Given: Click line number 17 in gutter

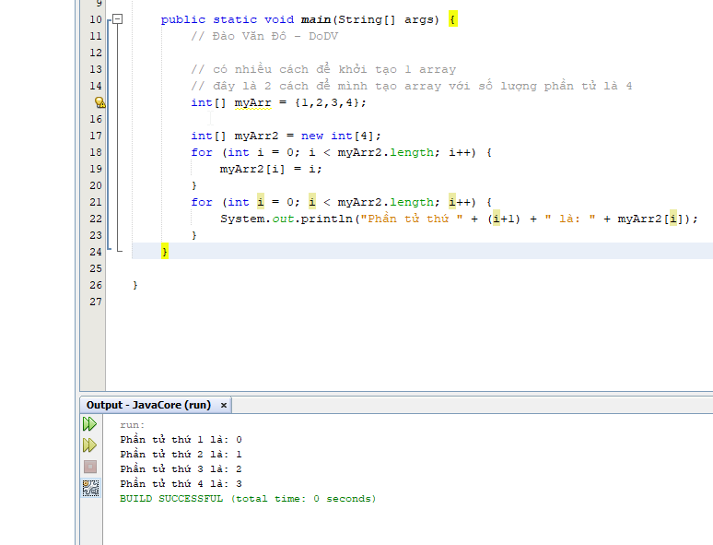Looking at the screenshot, I should pyautogui.click(x=96, y=136).
